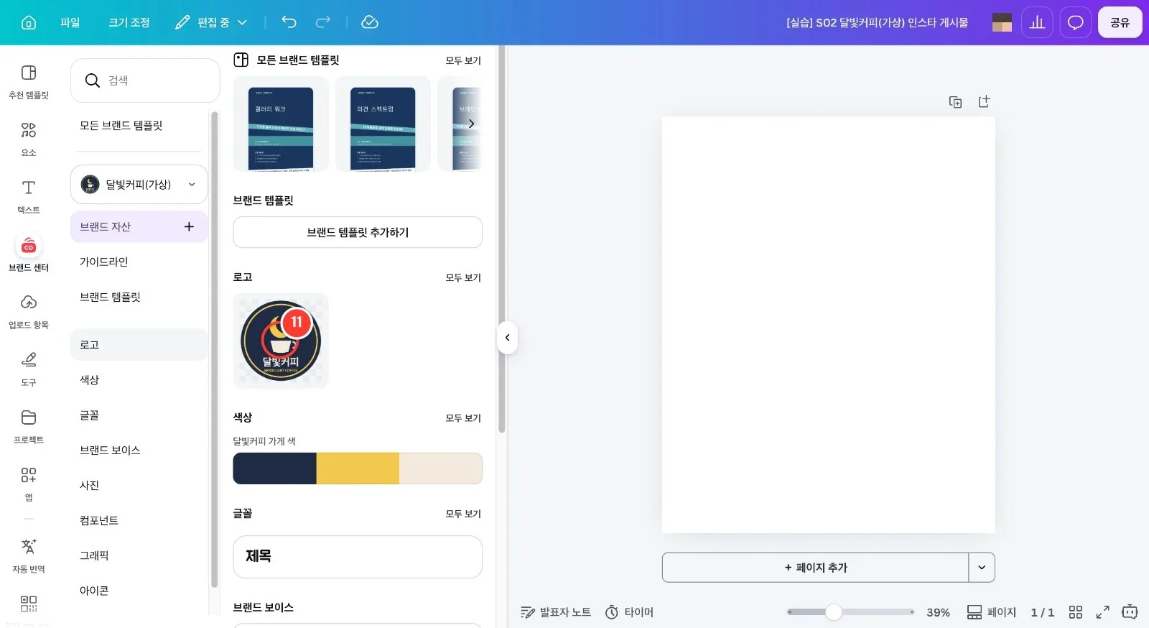Click the 페이지 추가 button

(816, 568)
